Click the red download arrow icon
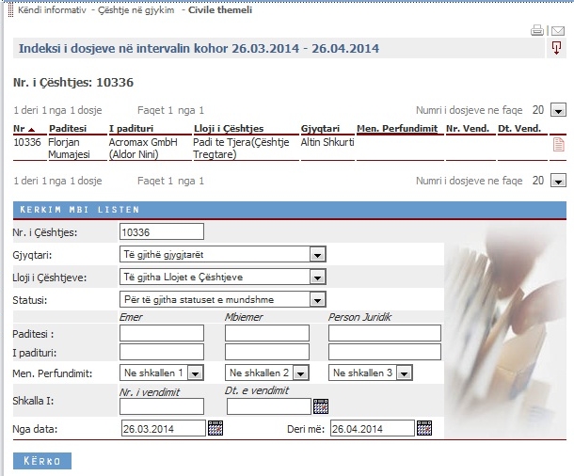Image resolution: width=574 pixels, height=476 pixels. pyautogui.click(x=556, y=49)
